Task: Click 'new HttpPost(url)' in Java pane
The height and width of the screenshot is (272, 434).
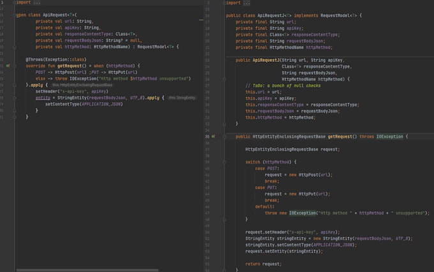Action: pyautogui.click(x=311, y=175)
